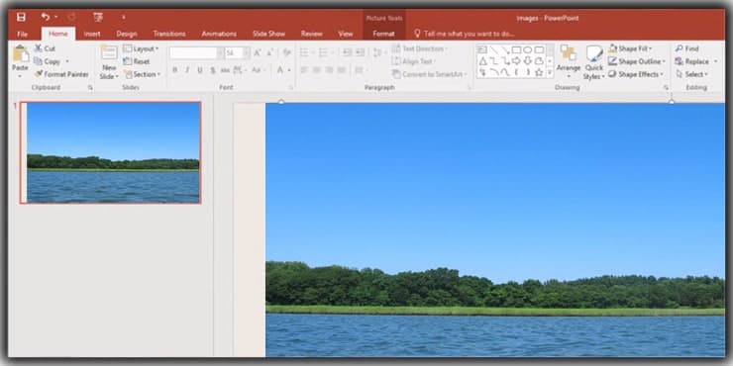Expand the Copy options arrow
733x366 pixels.
coord(66,61)
